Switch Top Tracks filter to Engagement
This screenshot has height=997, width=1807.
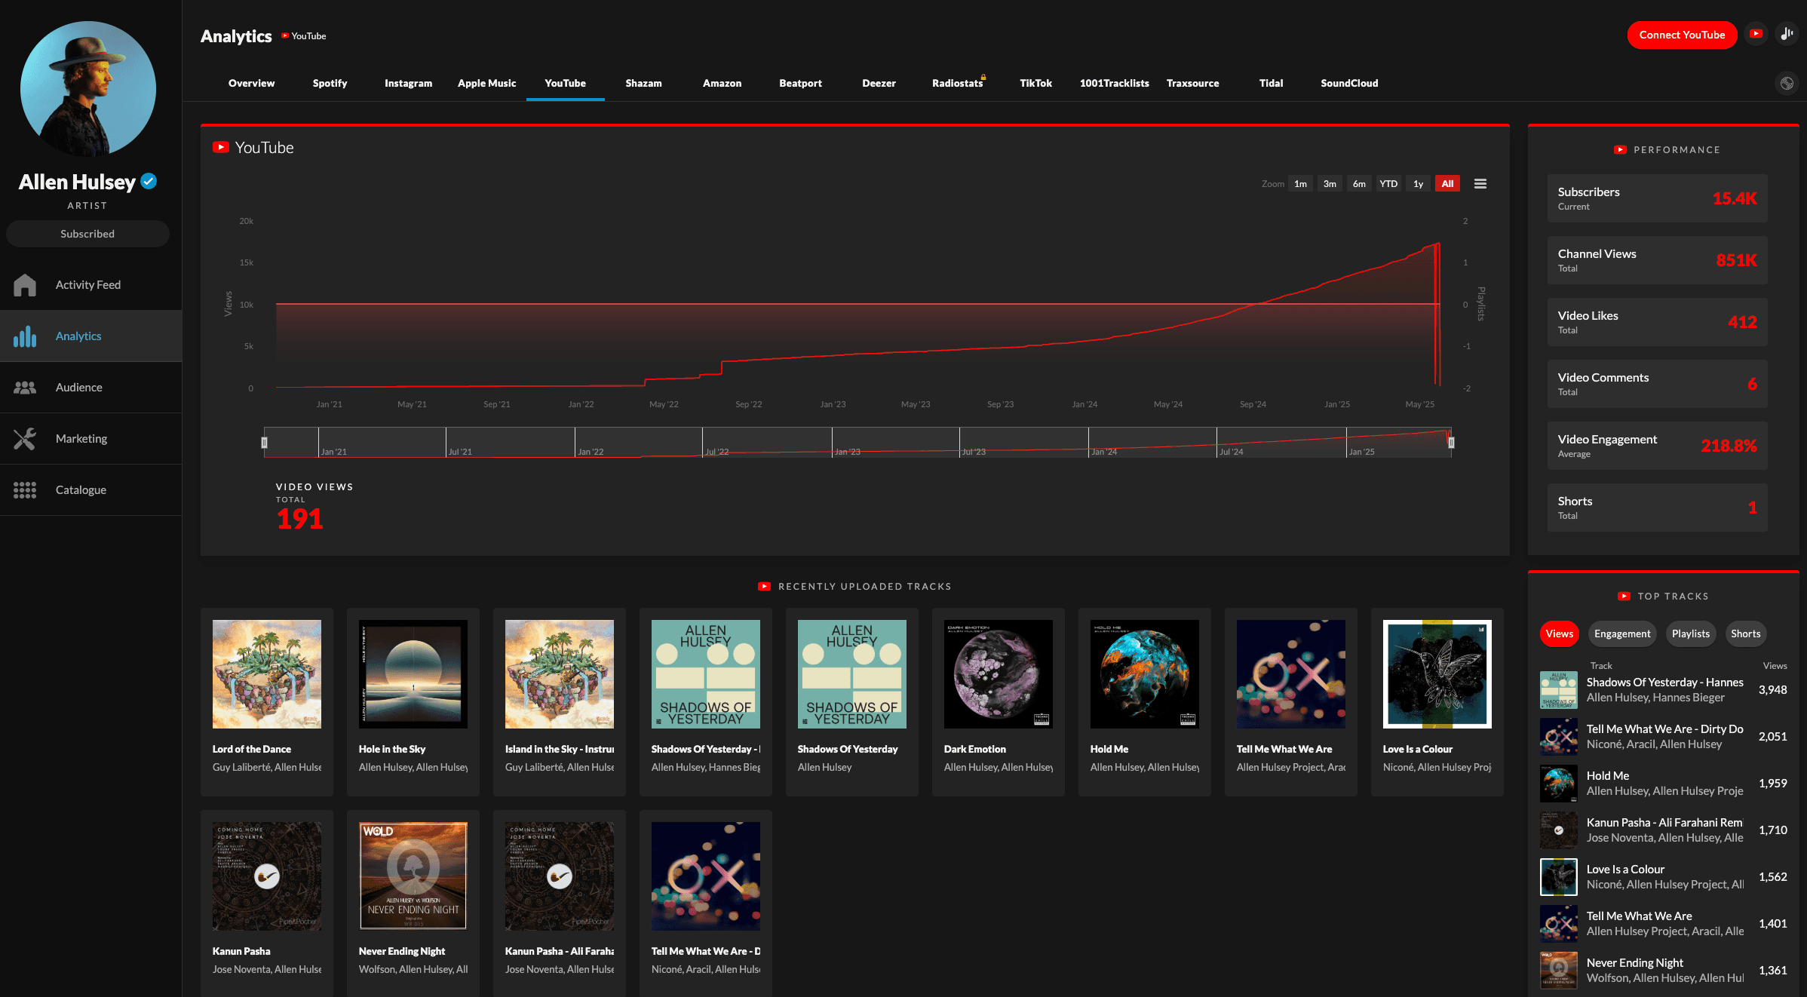1621,633
